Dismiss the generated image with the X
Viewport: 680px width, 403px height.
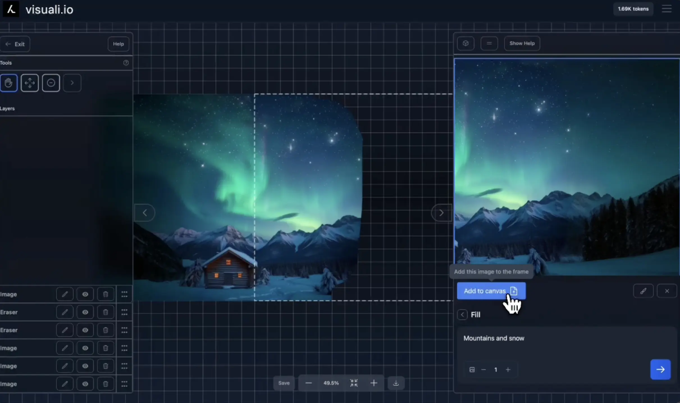(667, 291)
